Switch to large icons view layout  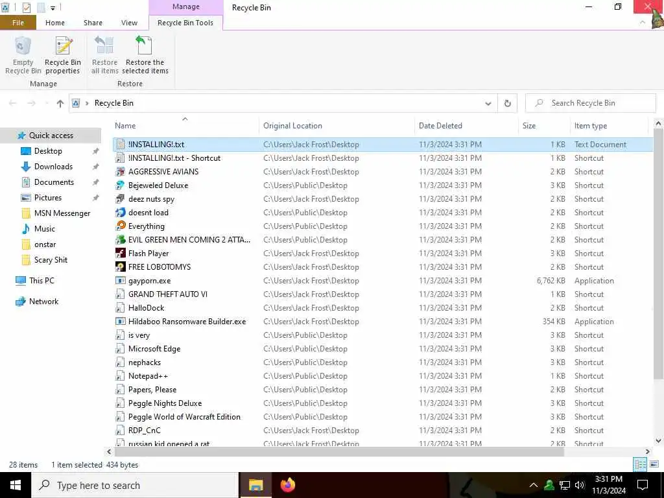point(654,464)
